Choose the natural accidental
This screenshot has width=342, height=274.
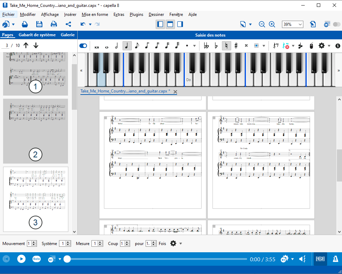pyautogui.click(x=226, y=46)
